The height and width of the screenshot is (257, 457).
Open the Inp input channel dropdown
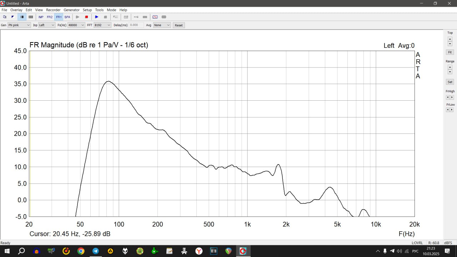pos(47,25)
